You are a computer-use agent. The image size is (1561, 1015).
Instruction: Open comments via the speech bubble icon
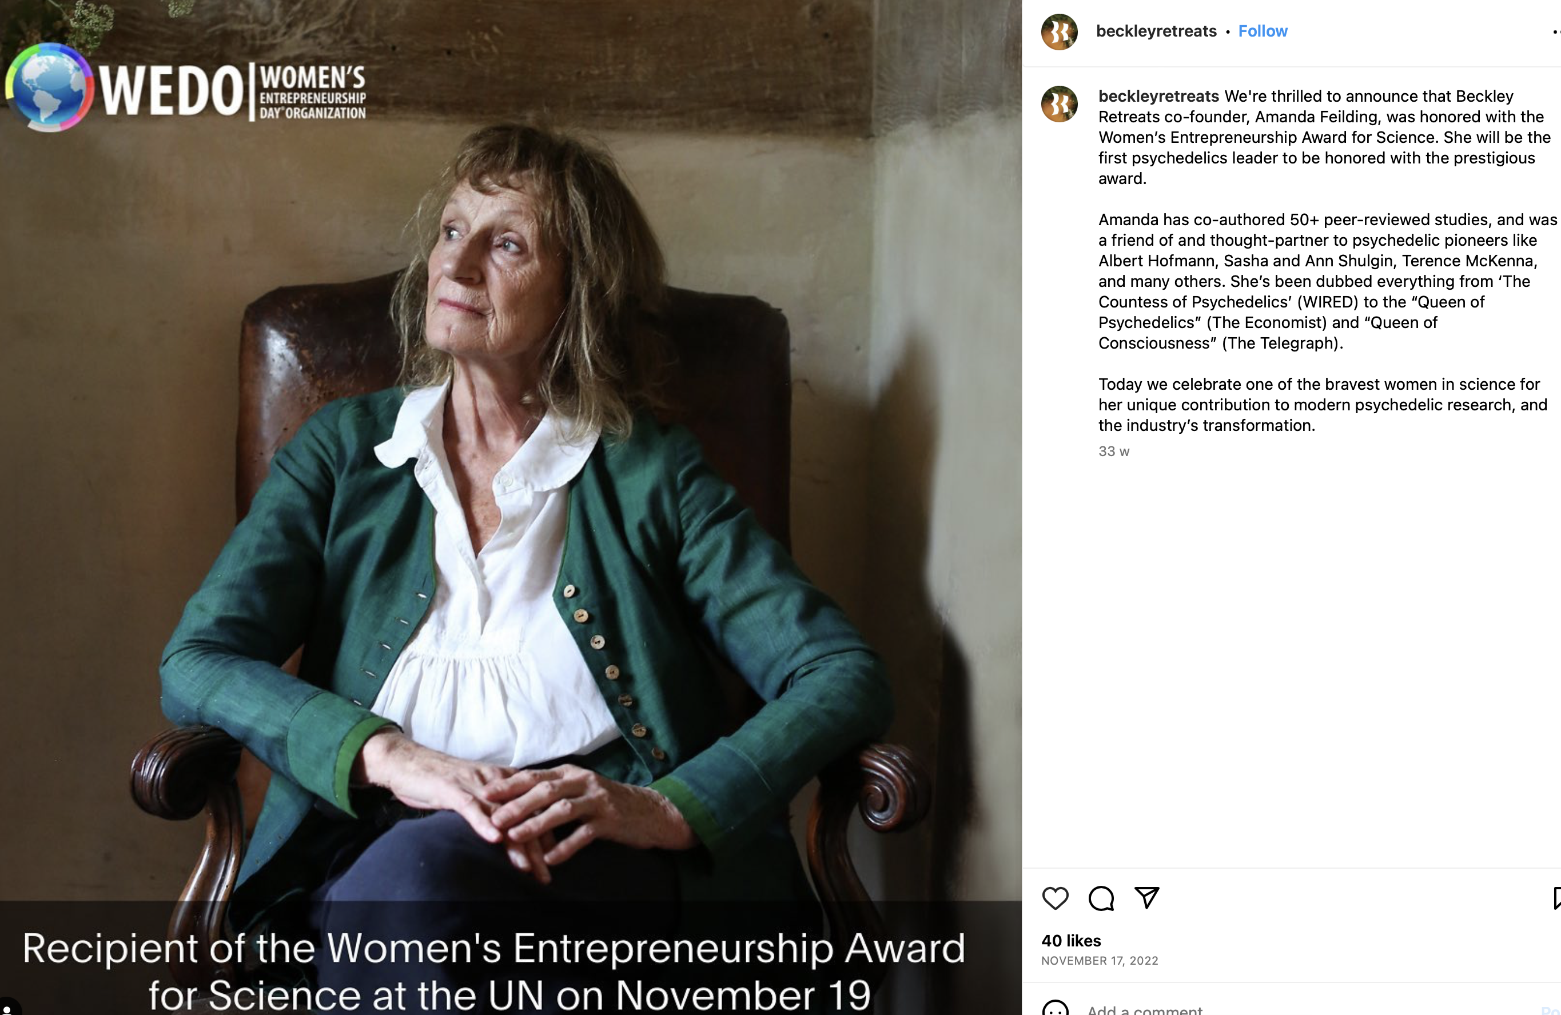point(1101,898)
